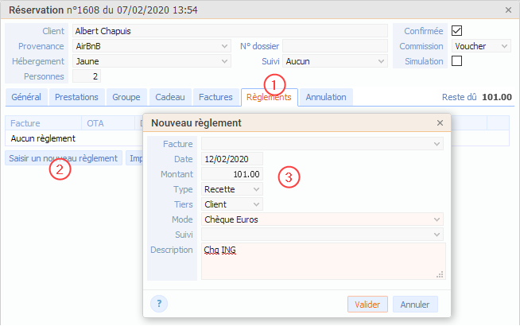Click Saisir un nouveau règlement button

tap(64, 158)
